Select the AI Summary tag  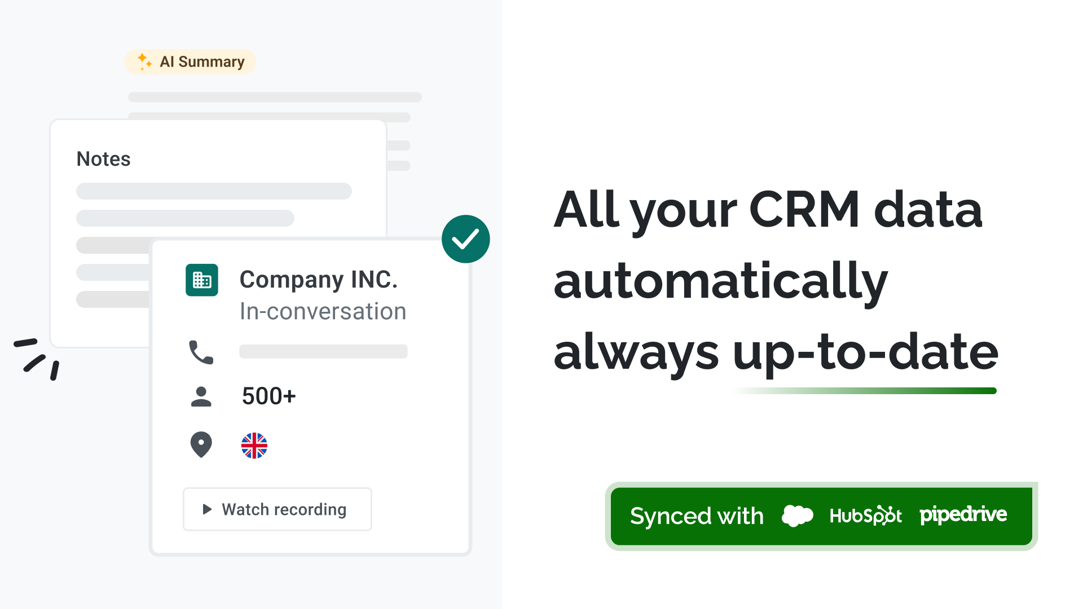[x=190, y=61]
